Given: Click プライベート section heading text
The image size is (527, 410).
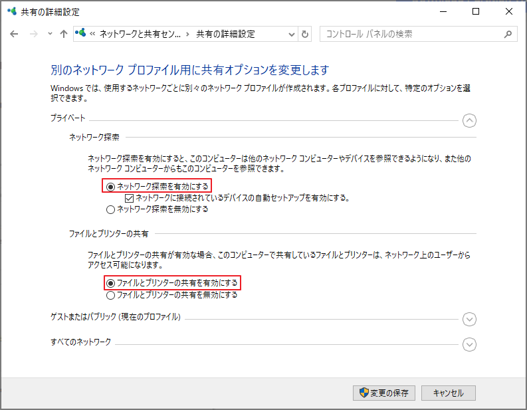Looking at the screenshot, I should pos(68,118).
